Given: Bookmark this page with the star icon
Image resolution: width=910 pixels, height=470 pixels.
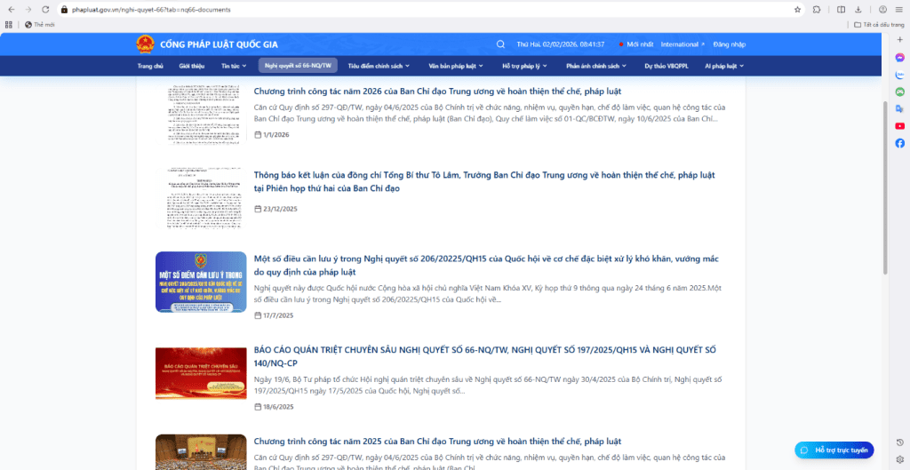Looking at the screenshot, I should [797, 9].
